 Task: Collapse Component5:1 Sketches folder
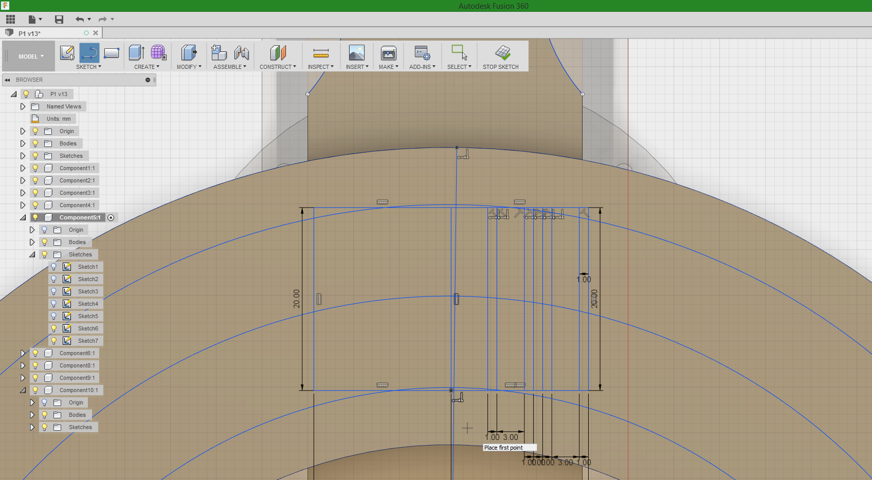click(x=32, y=254)
